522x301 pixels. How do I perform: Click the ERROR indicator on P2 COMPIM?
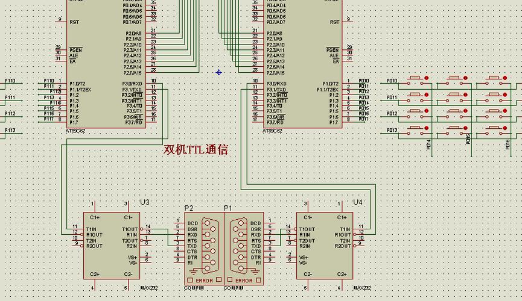pos(204,281)
